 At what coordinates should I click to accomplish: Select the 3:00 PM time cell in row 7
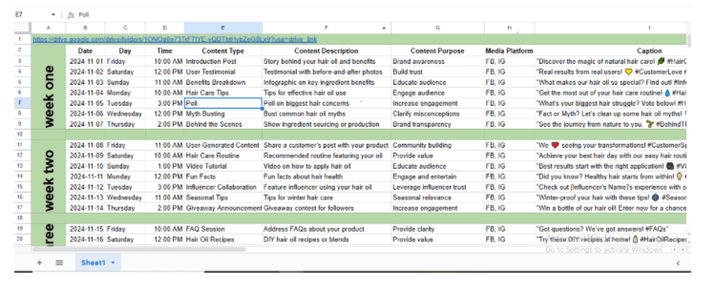tap(165, 103)
